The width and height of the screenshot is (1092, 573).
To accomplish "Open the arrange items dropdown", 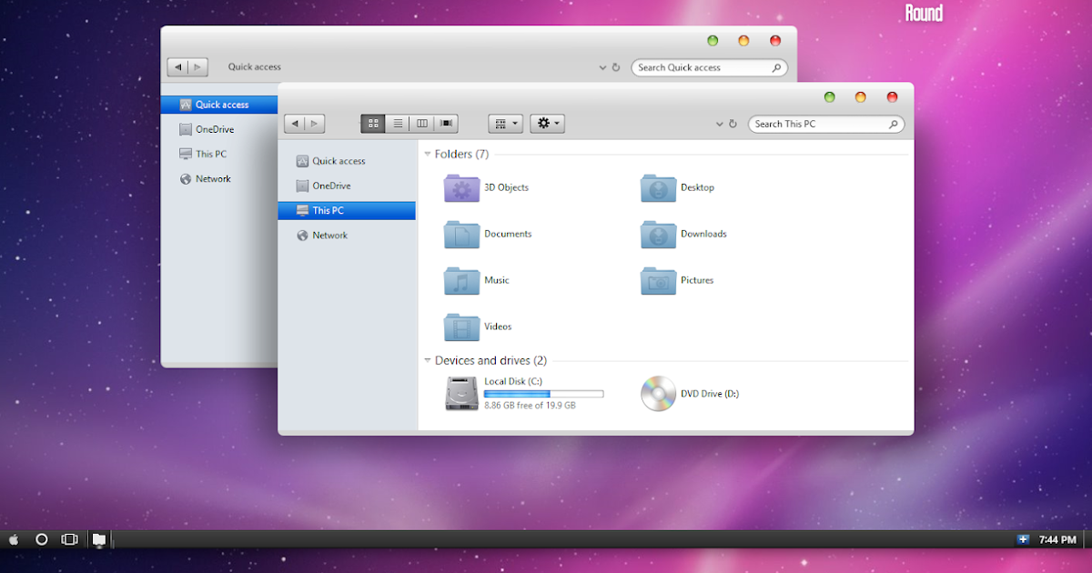I will pyautogui.click(x=505, y=124).
